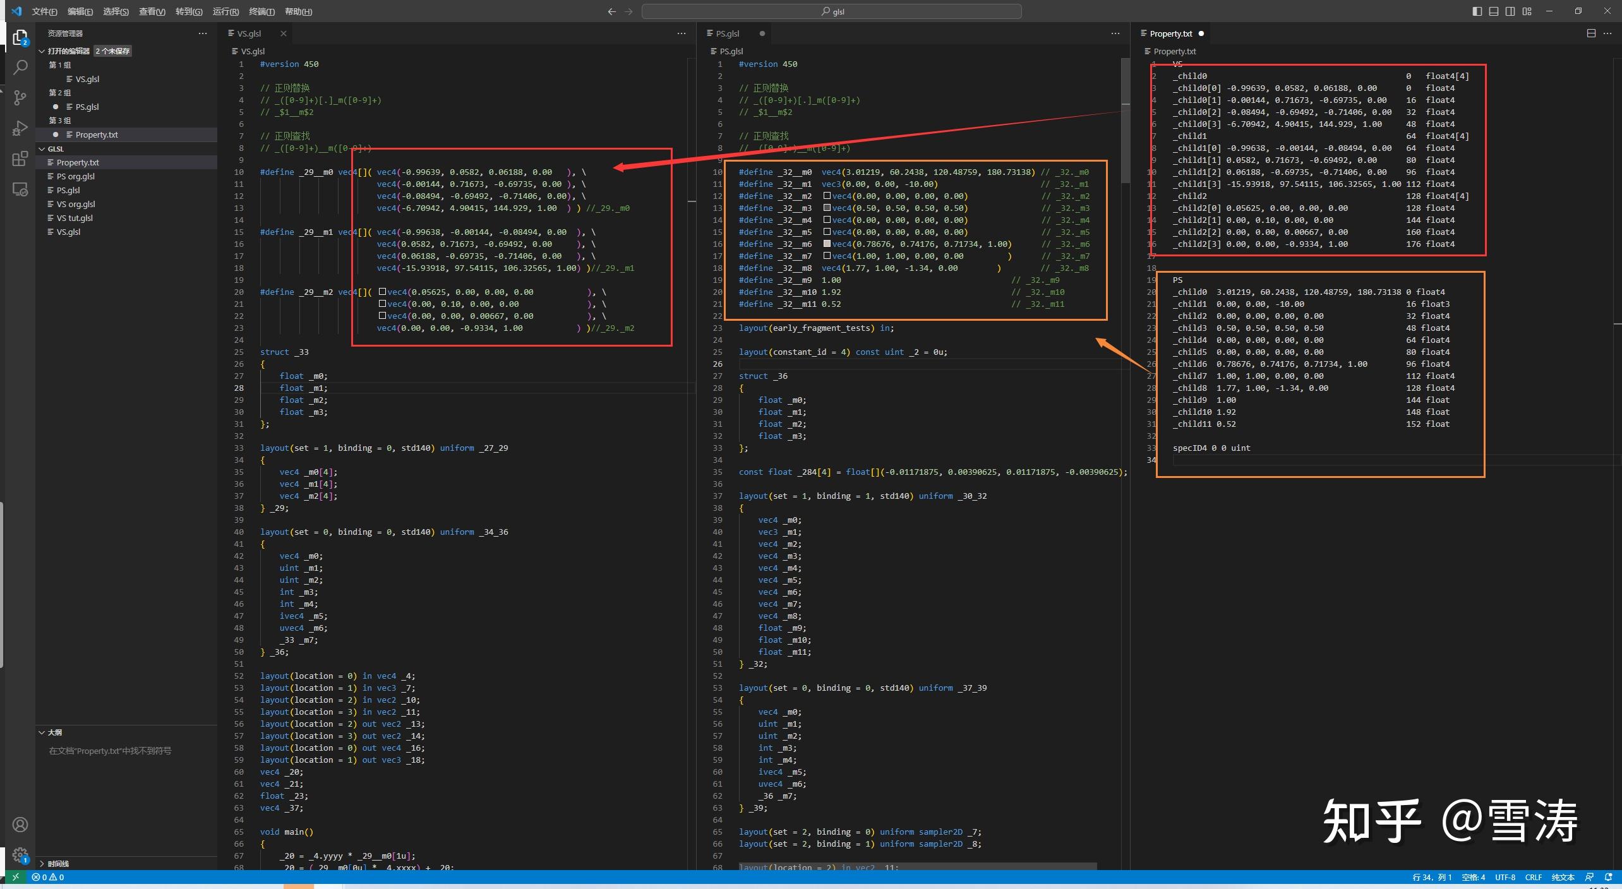Open the 帮助(H) menu
The image size is (1622, 889).
coord(299,11)
